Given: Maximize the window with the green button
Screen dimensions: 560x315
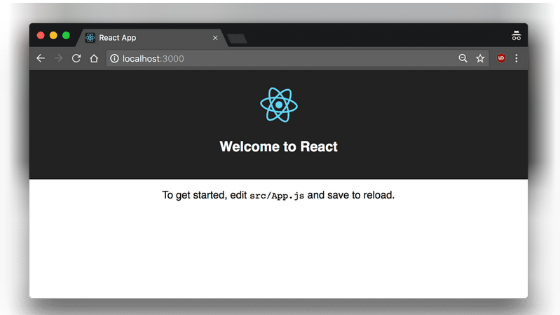Looking at the screenshot, I should pos(66,35).
